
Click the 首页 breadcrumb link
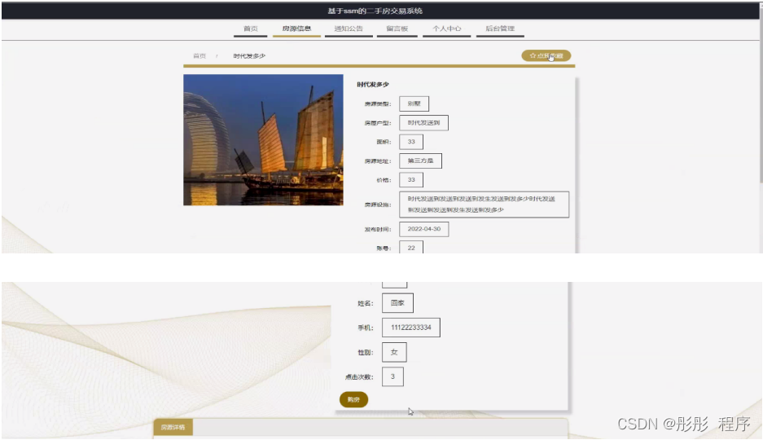(200, 56)
